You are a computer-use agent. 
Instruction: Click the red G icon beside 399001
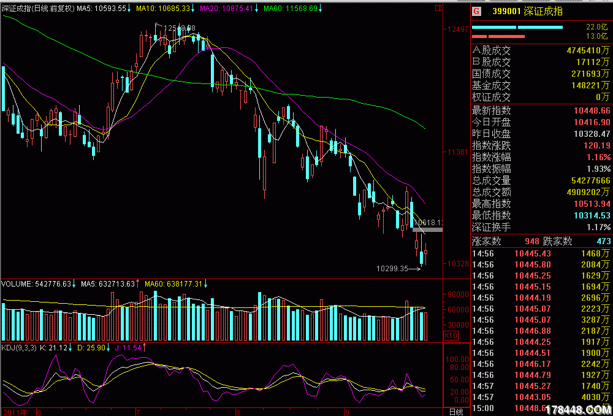[477, 11]
